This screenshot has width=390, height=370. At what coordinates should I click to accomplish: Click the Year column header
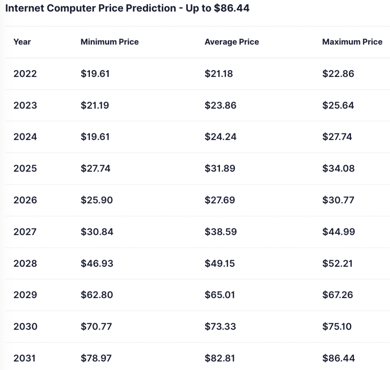click(x=22, y=42)
